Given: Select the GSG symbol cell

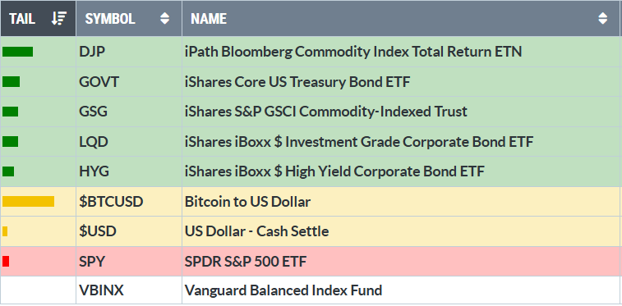Looking at the screenshot, I should 129,112.
